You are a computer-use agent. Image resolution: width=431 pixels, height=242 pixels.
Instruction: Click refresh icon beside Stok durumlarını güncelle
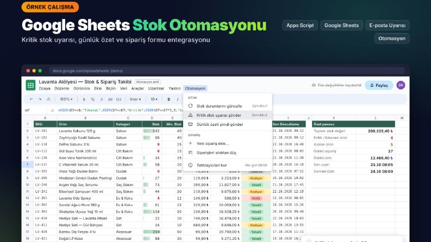pyautogui.click(x=190, y=106)
